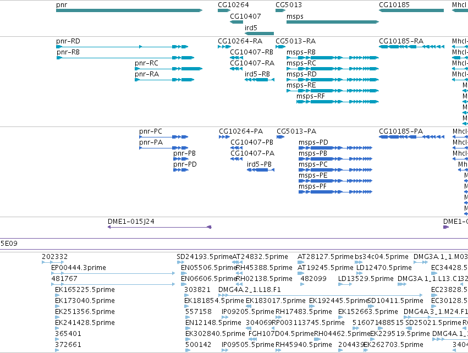Select EST 365401
This screenshot has height=353, width=468.
click(57, 340)
